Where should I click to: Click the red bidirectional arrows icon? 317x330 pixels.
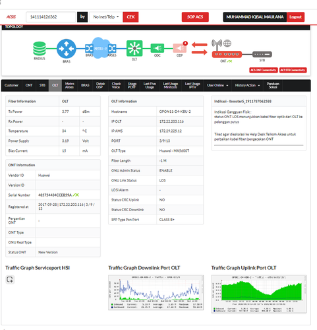tap(200, 48)
